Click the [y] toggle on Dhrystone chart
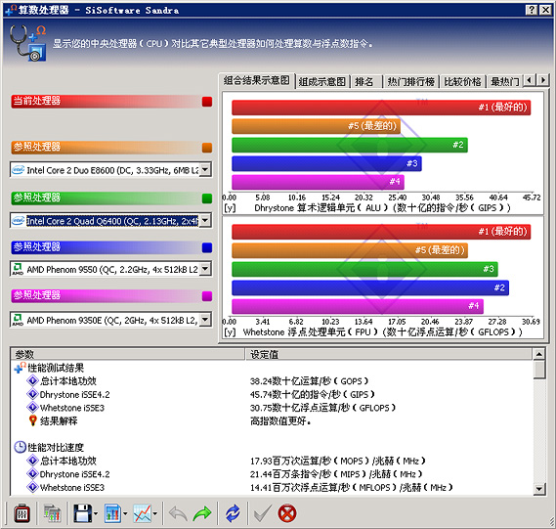 coord(230,207)
